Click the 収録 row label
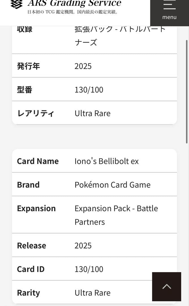 coord(24,29)
